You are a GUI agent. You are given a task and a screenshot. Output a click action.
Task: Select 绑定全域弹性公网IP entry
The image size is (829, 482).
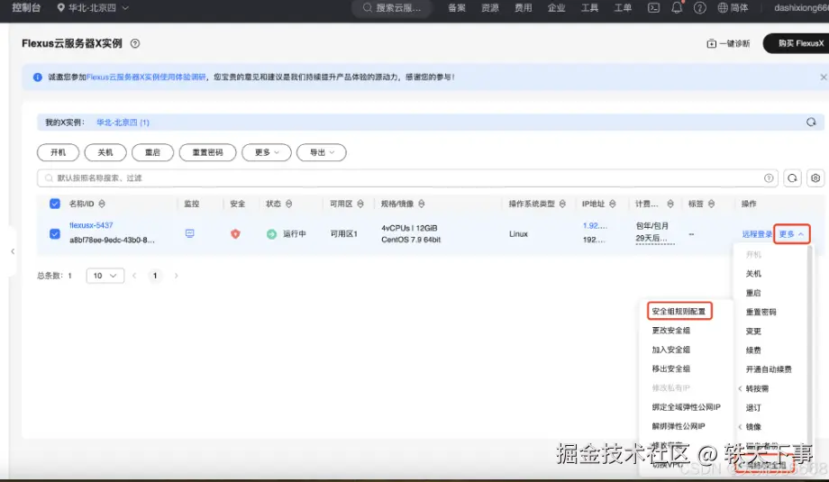tap(687, 407)
